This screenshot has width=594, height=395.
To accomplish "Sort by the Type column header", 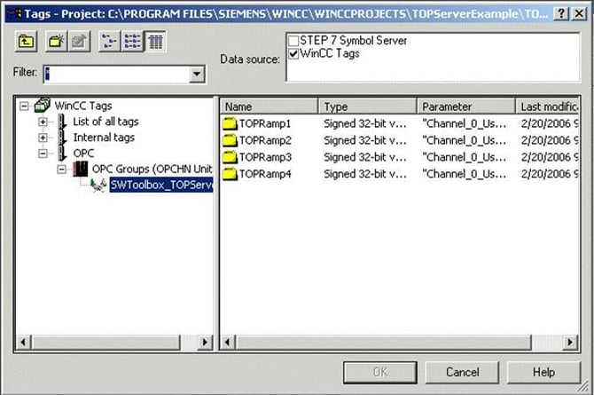I will [x=367, y=107].
